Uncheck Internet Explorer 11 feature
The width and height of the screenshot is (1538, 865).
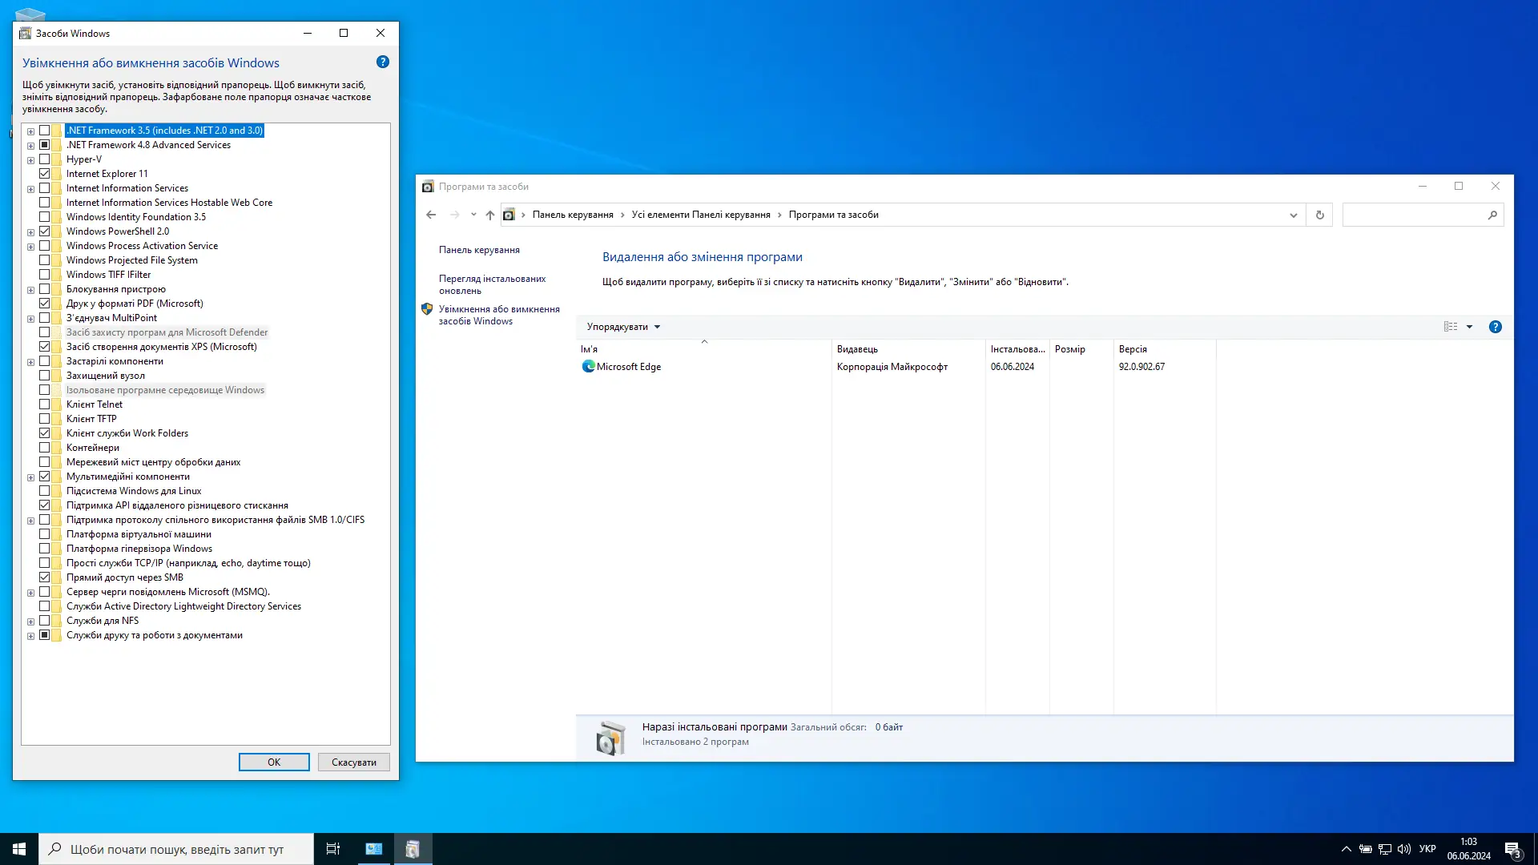tap(45, 174)
